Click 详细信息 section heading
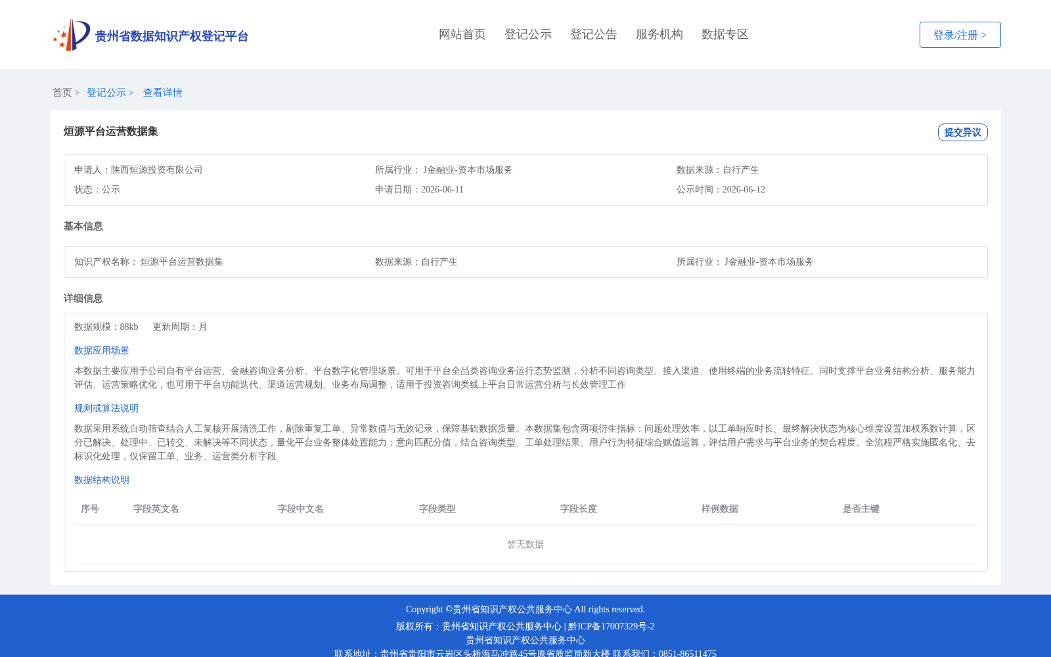The width and height of the screenshot is (1051, 657). coord(83,298)
